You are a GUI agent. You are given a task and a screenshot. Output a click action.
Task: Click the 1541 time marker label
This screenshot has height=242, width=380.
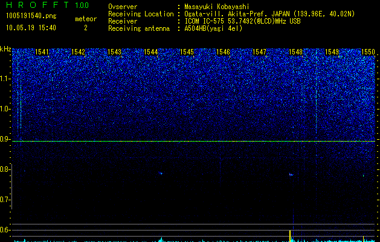(x=42, y=52)
